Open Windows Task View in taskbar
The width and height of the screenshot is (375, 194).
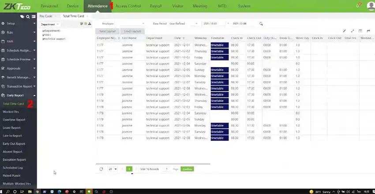pyautogui.click(x=22, y=192)
